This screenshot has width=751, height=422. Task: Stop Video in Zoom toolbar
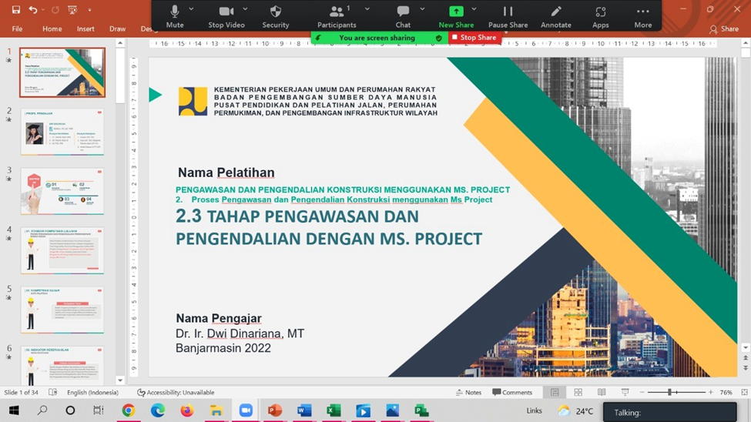(x=226, y=16)
